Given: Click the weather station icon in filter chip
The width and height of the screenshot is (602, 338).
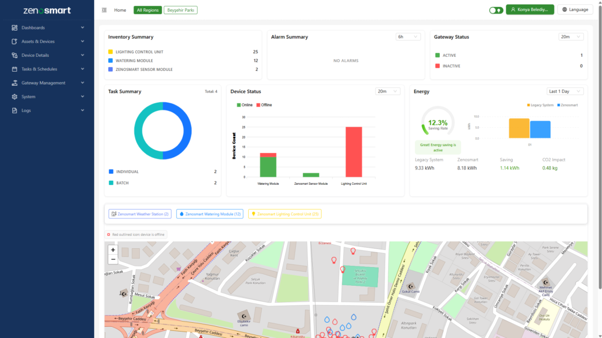Looking at the screenshot, I should point(113,214).
